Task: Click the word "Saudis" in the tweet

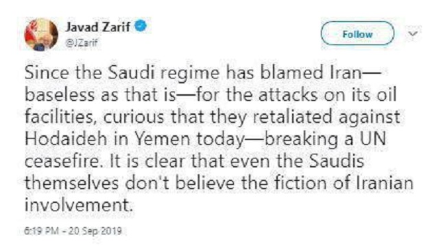Action: click(336, 161)
